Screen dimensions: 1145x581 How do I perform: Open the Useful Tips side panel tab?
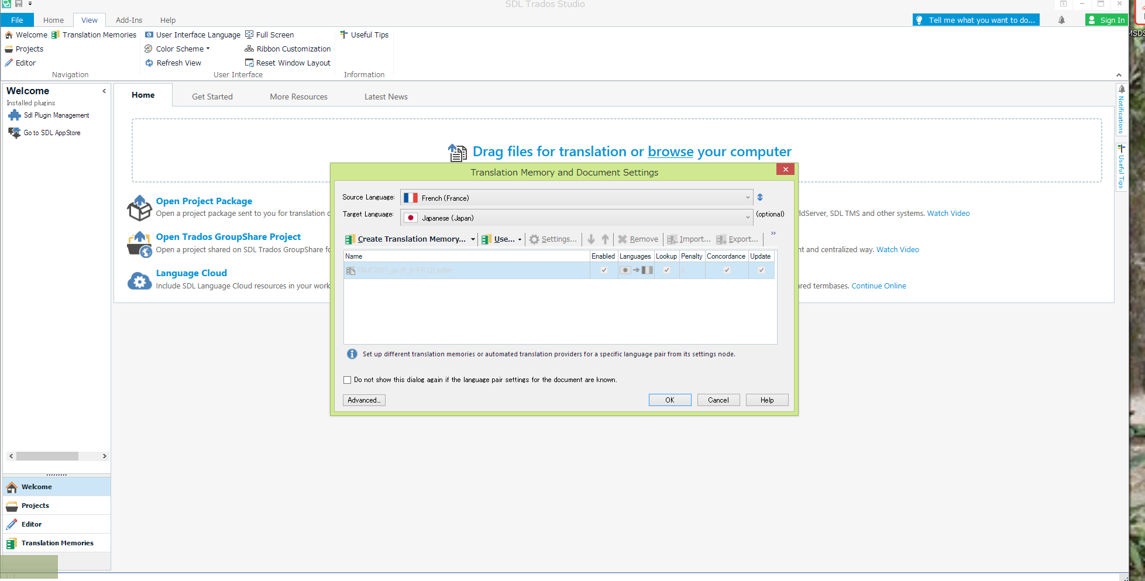point(1122,167)
